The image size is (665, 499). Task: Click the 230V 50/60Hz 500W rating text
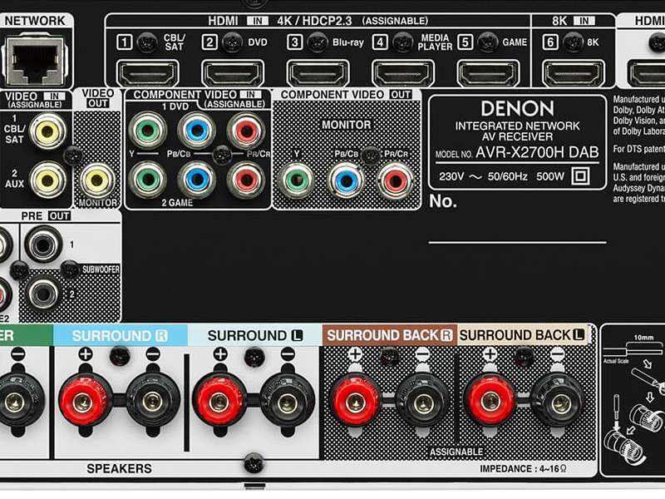point(502,176)
